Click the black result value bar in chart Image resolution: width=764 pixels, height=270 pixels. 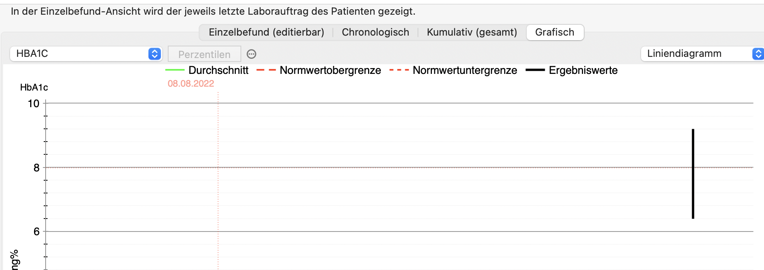click(693, 174)
